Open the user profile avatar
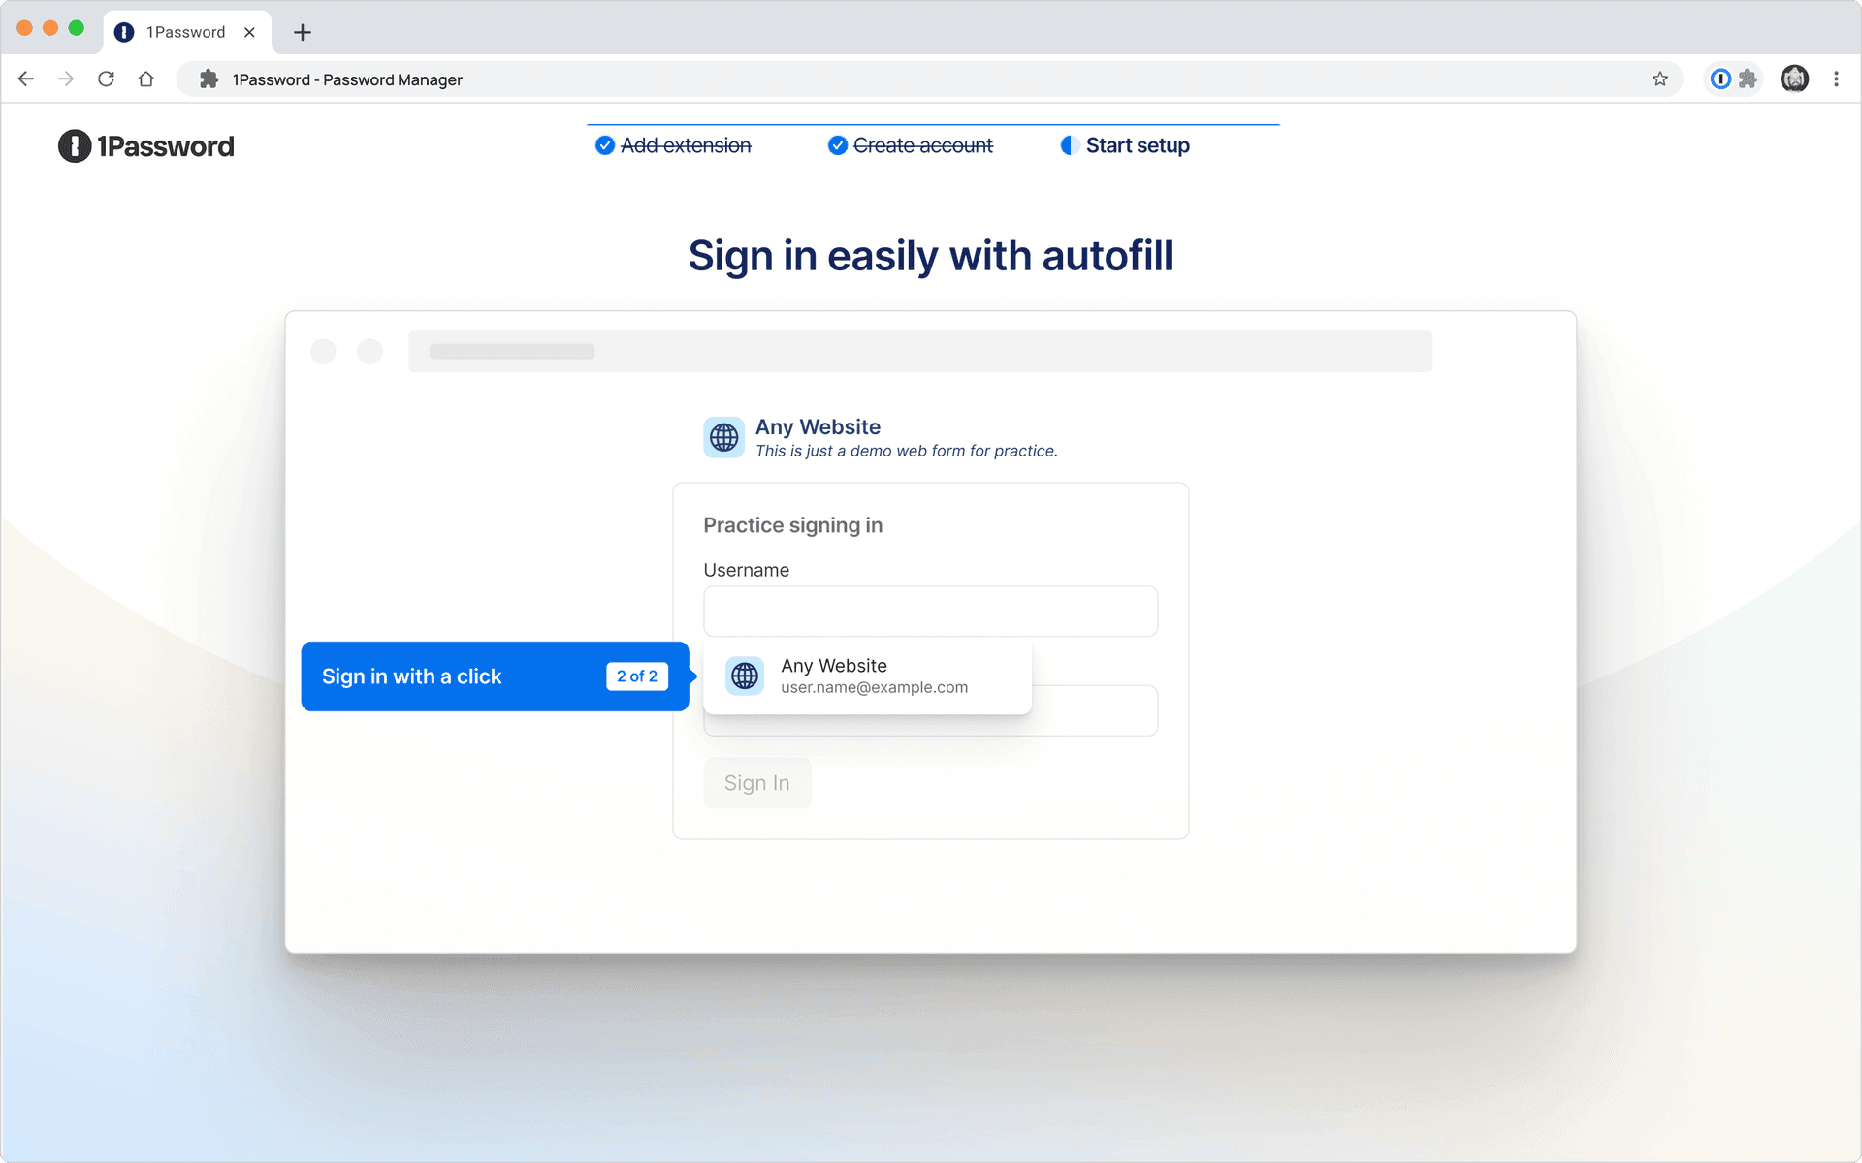This screenshot has width=1862, height=1163. pos(1794,79)
